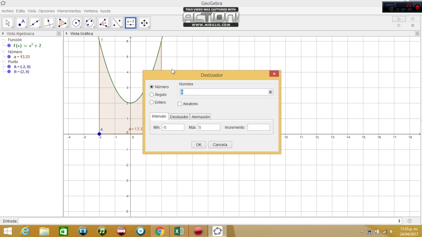This screenshot has height=237, width=422.
Task: Open input bar help icon
Action: pos(409,221)
